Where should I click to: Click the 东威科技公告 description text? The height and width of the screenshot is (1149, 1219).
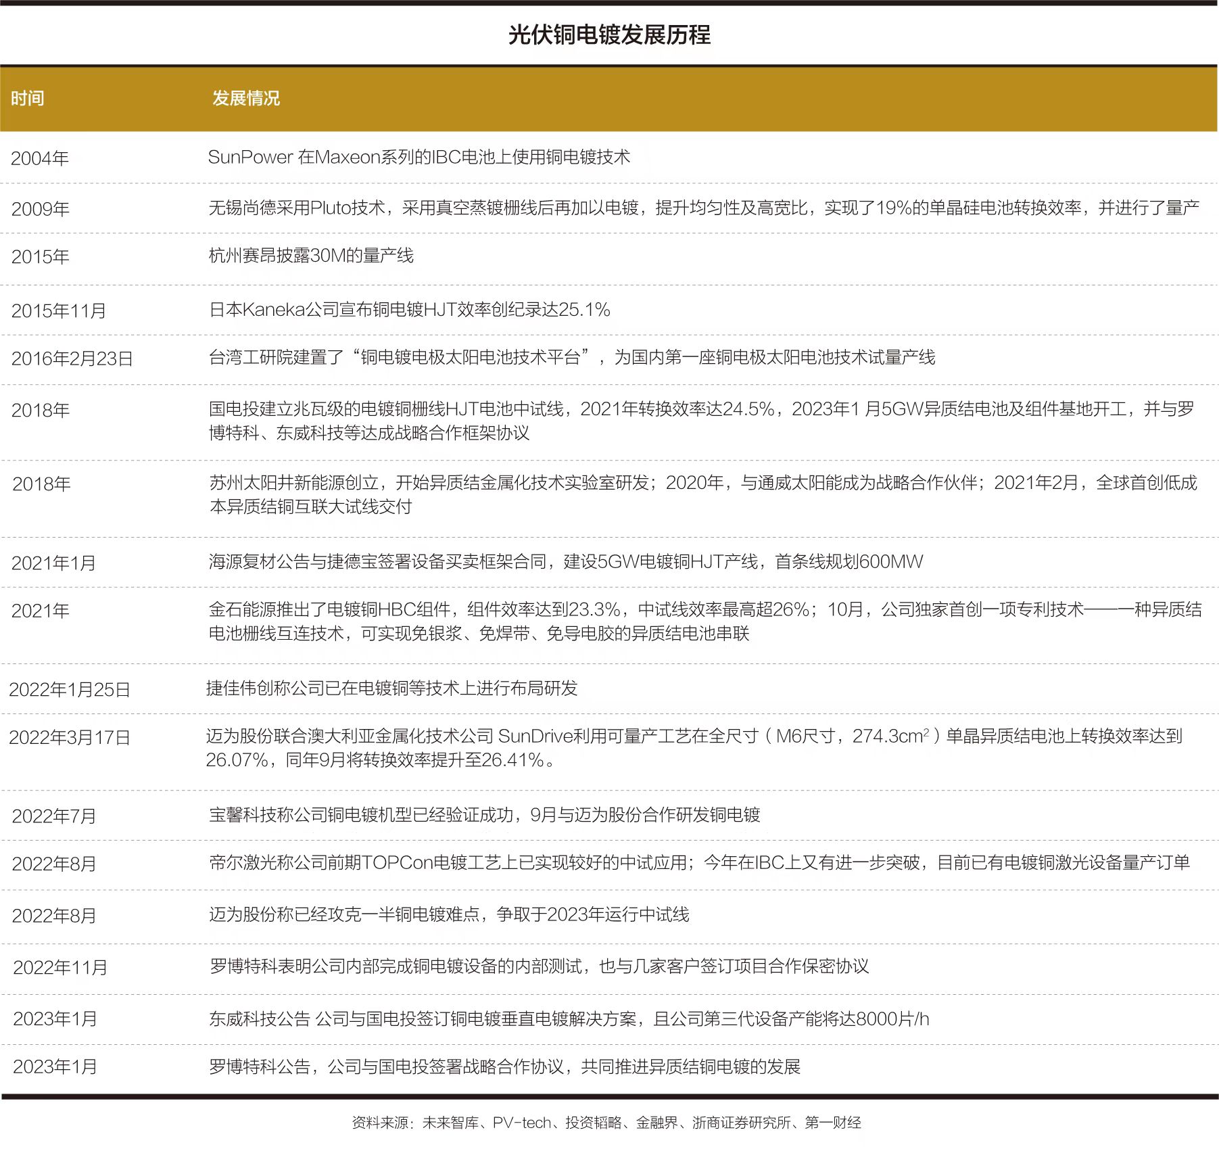(569, 1019)
